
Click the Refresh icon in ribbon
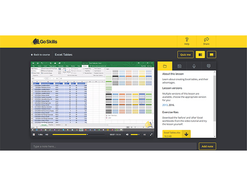click(x=69, y=71)
